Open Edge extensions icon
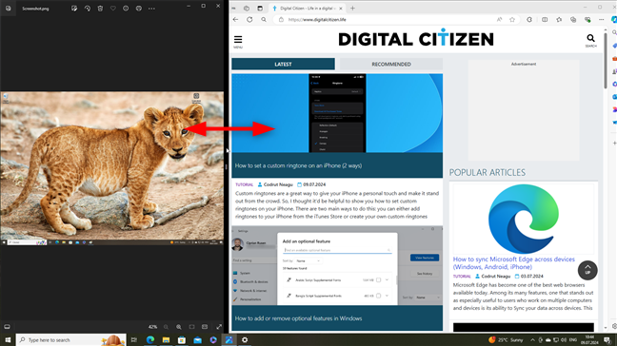617x346 pixels. 529,20
